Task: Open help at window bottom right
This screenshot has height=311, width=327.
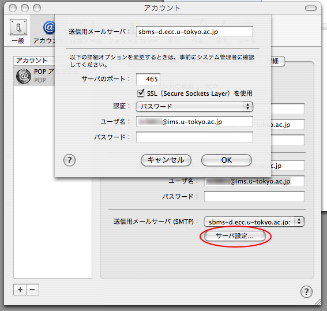Action: point(306,291)
